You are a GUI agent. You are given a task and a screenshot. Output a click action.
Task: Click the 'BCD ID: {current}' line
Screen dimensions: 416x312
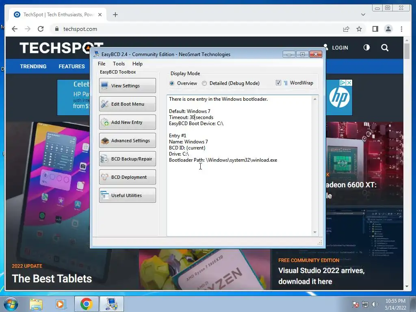[187, 148]
